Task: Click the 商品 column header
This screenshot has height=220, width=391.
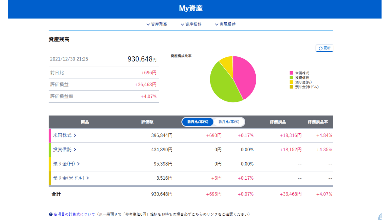Action: click(85, 122)
